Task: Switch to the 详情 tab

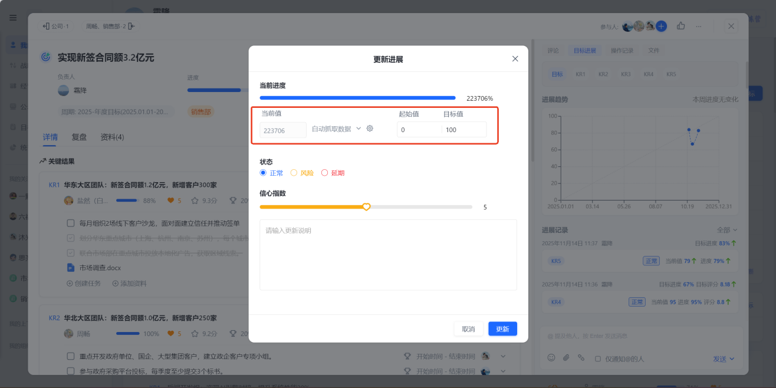Action: click(x=50, y=137)
